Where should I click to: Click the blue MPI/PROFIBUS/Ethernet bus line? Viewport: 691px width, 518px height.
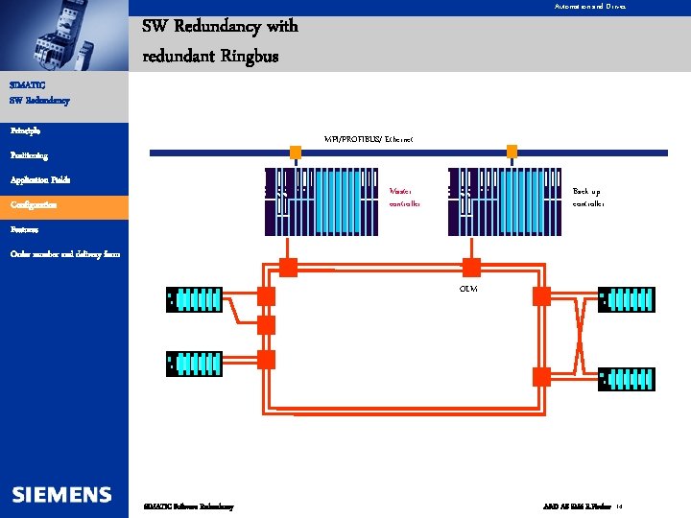point(409,153)
